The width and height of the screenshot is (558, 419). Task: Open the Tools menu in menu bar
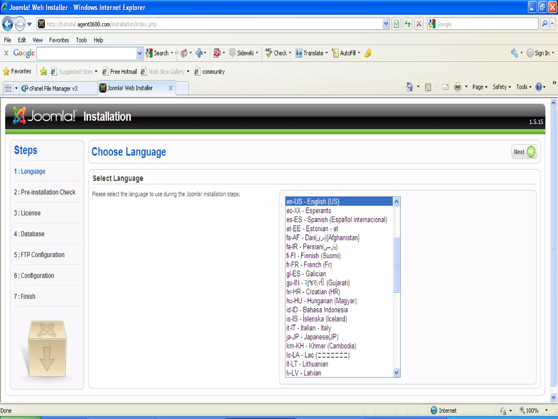[x=81, y=40]
